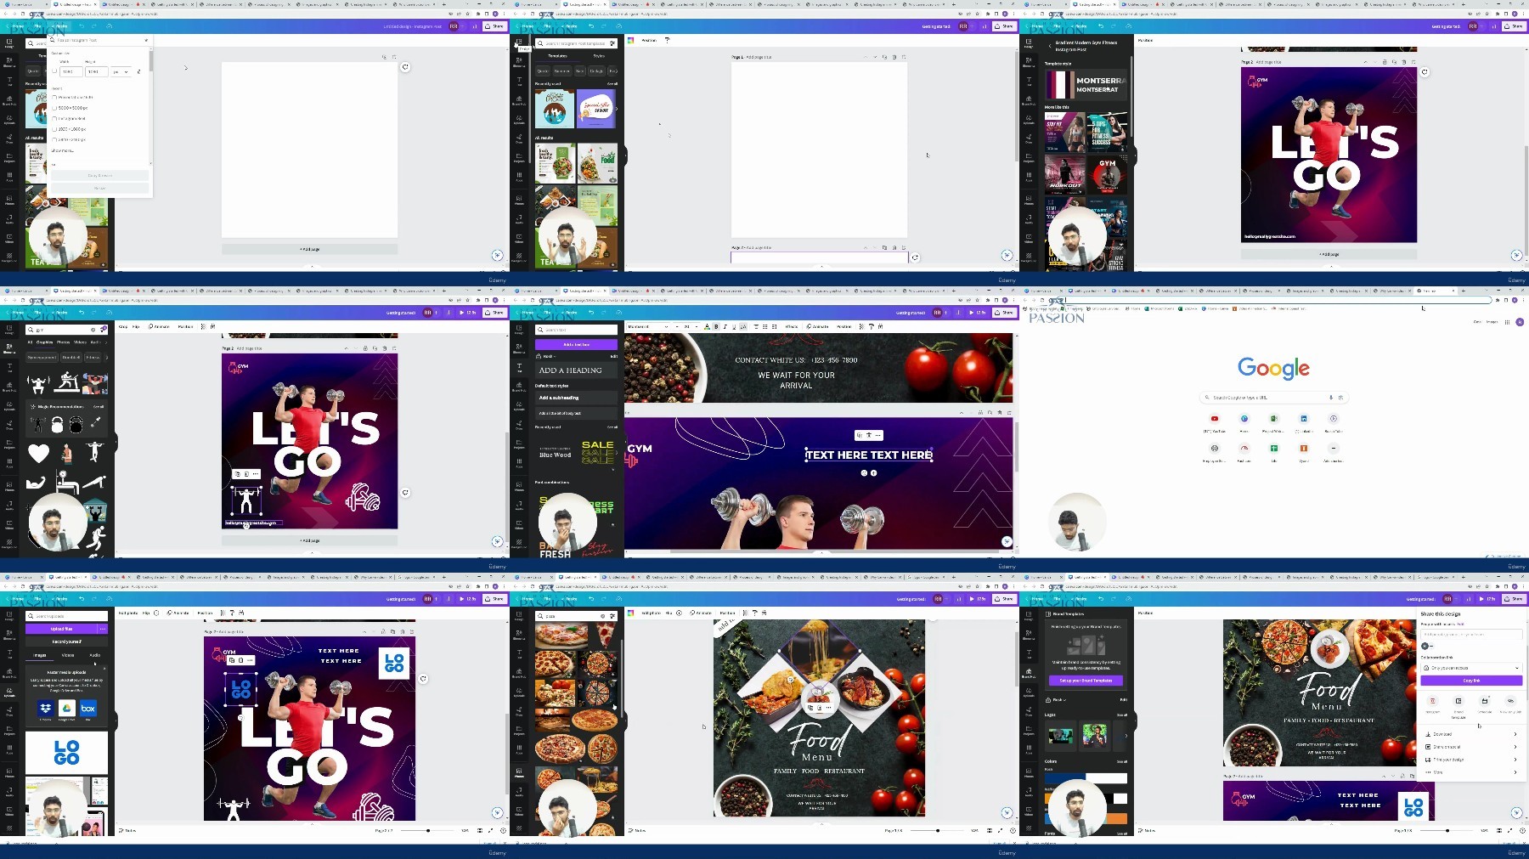Click the Box import icon in the uploads panel
Viewport: 1529px width, 859px height.
(87, 708)
